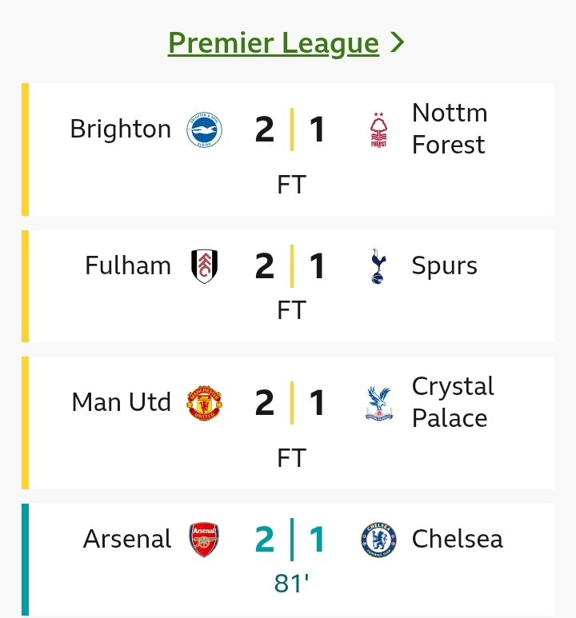
Task: Click the Nottingham Forest club crest
Action: click(x=378, y=130)
